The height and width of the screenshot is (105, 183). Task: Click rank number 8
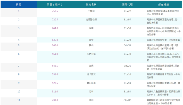19,74
